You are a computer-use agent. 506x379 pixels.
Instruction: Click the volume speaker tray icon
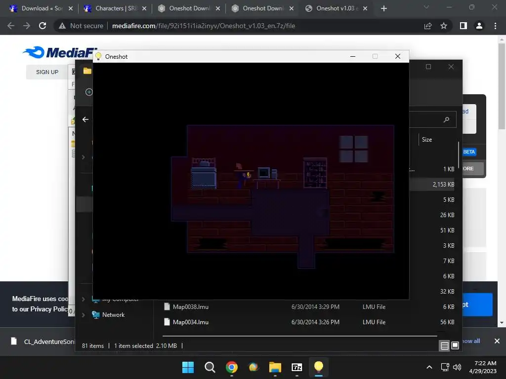457,367
